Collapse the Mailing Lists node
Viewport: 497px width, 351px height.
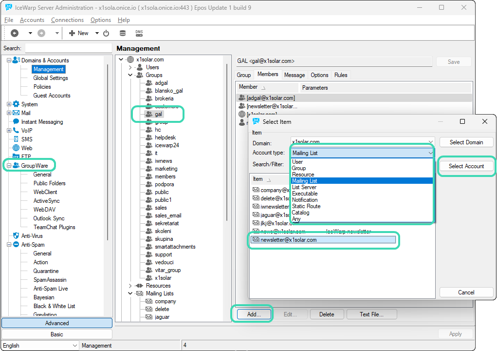coord(130,293)
